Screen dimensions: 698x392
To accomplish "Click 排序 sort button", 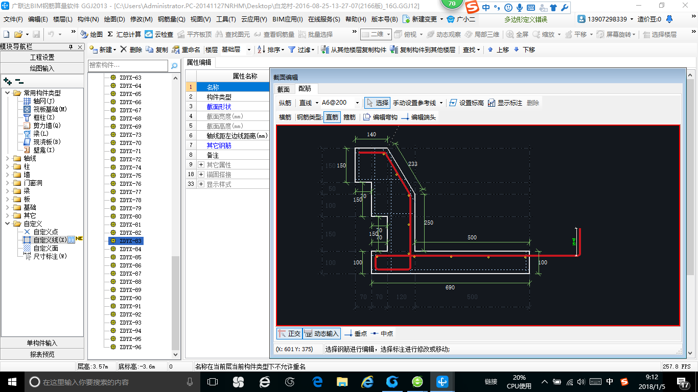I will click(270, 50).
